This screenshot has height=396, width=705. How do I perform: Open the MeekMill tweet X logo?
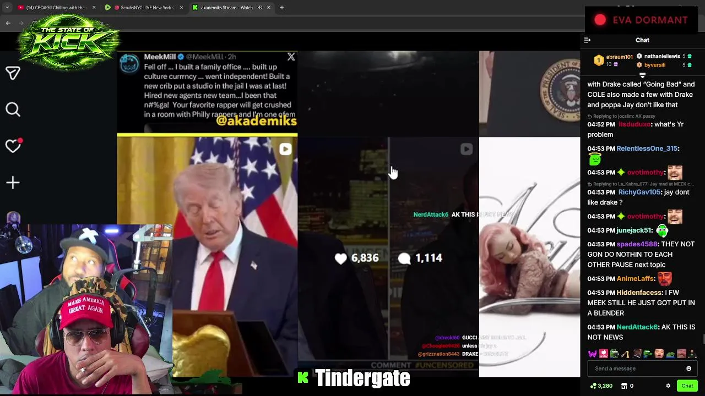pyautogui.click(x=291, y=57)
